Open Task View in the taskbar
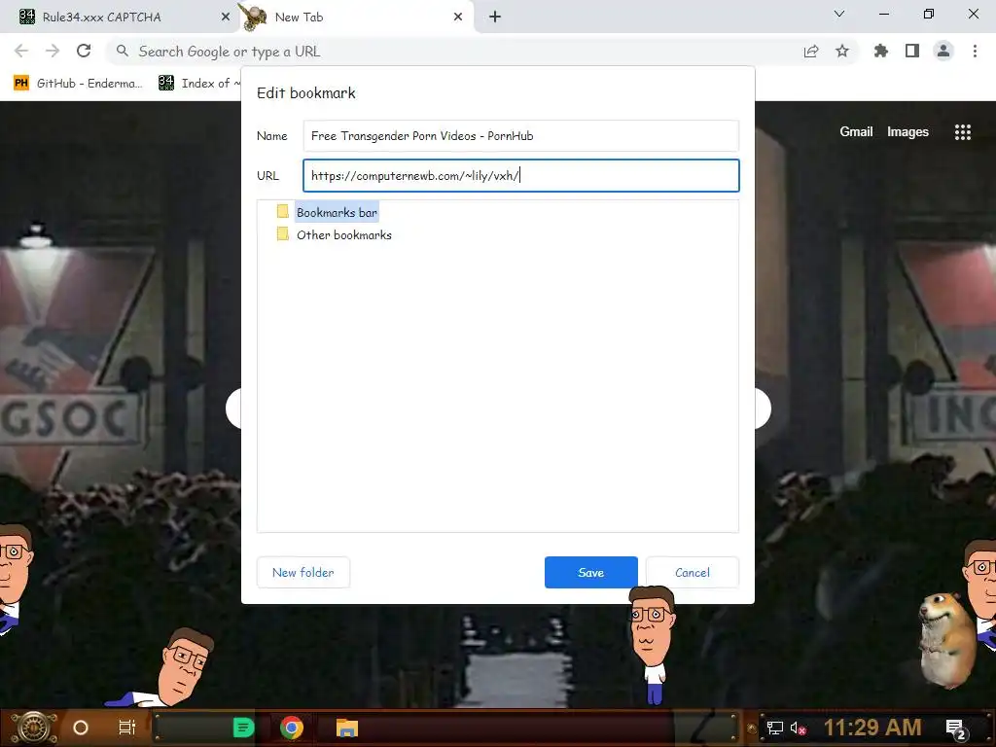The height and width of the screenshot is (747, 996). [x=127, y=728]
